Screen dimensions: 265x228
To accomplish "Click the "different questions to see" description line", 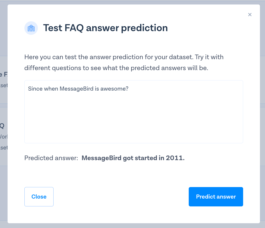I will 116,68.
